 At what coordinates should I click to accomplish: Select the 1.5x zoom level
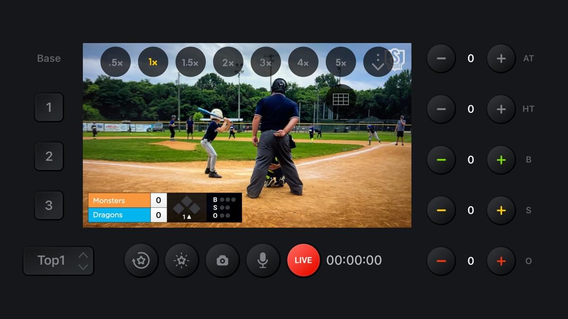pos(190,62)
